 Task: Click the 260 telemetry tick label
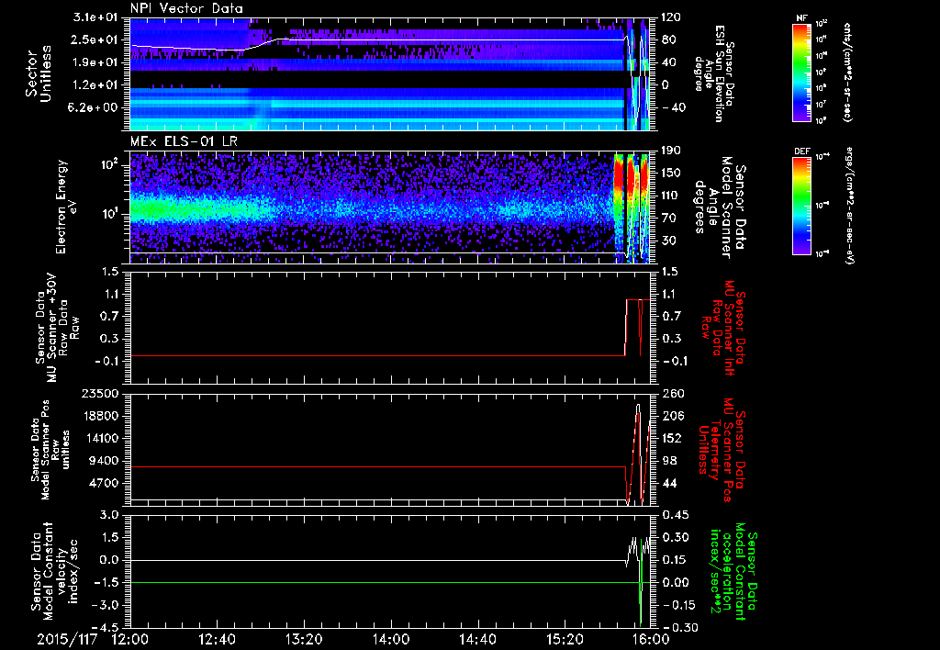(673, 394)
